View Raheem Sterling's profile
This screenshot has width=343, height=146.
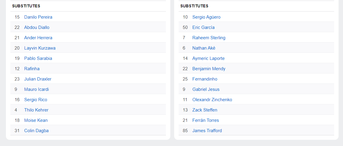[209, 38]
